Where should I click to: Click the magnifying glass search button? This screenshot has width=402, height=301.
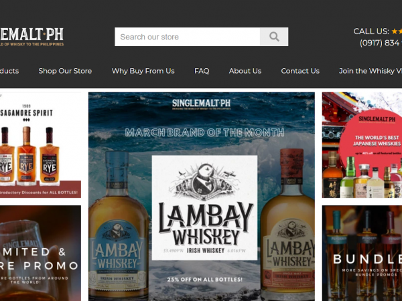[274, 37]
